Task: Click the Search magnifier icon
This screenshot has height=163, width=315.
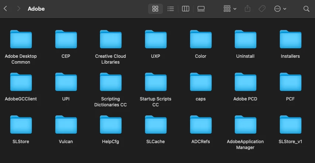Action: (x=306, y=8)
